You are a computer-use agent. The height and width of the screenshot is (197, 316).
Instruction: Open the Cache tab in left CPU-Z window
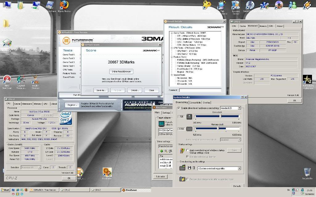[17, 104]
